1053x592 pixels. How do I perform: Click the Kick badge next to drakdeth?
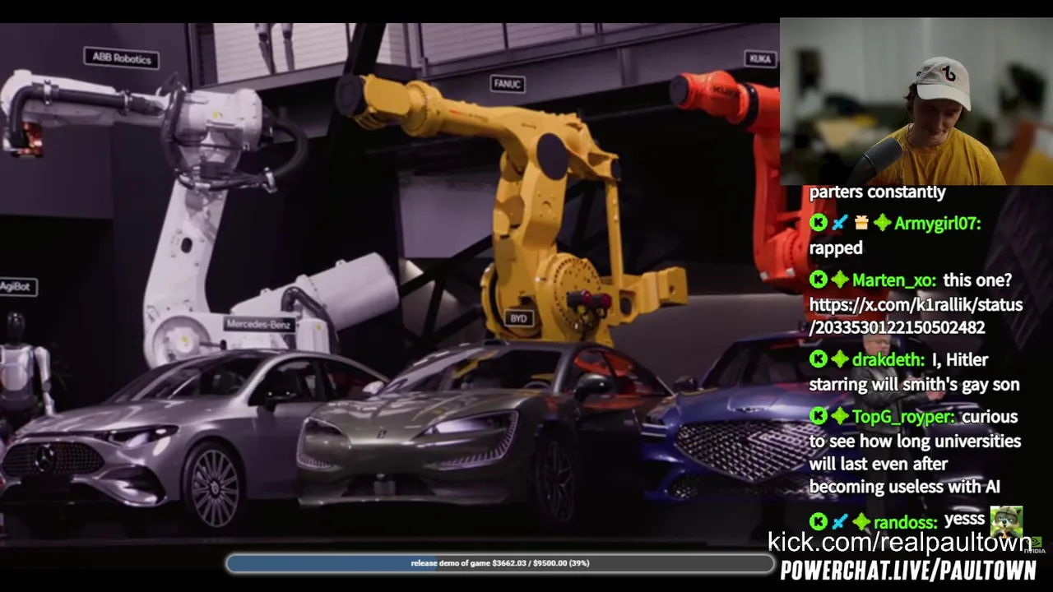(x=818, y=359)
